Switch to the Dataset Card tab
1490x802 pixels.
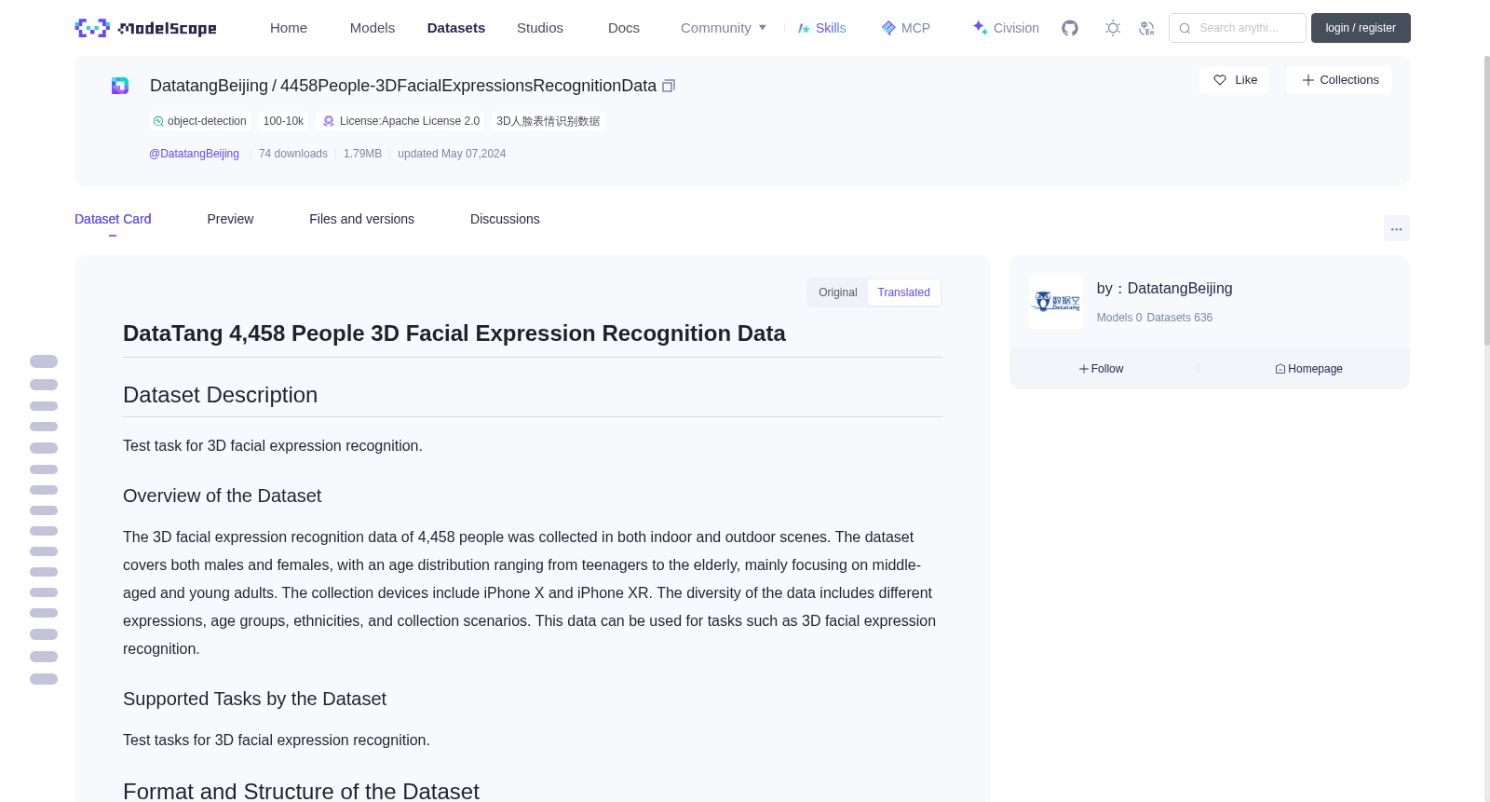pyautogui.click(x=113, y=219)
